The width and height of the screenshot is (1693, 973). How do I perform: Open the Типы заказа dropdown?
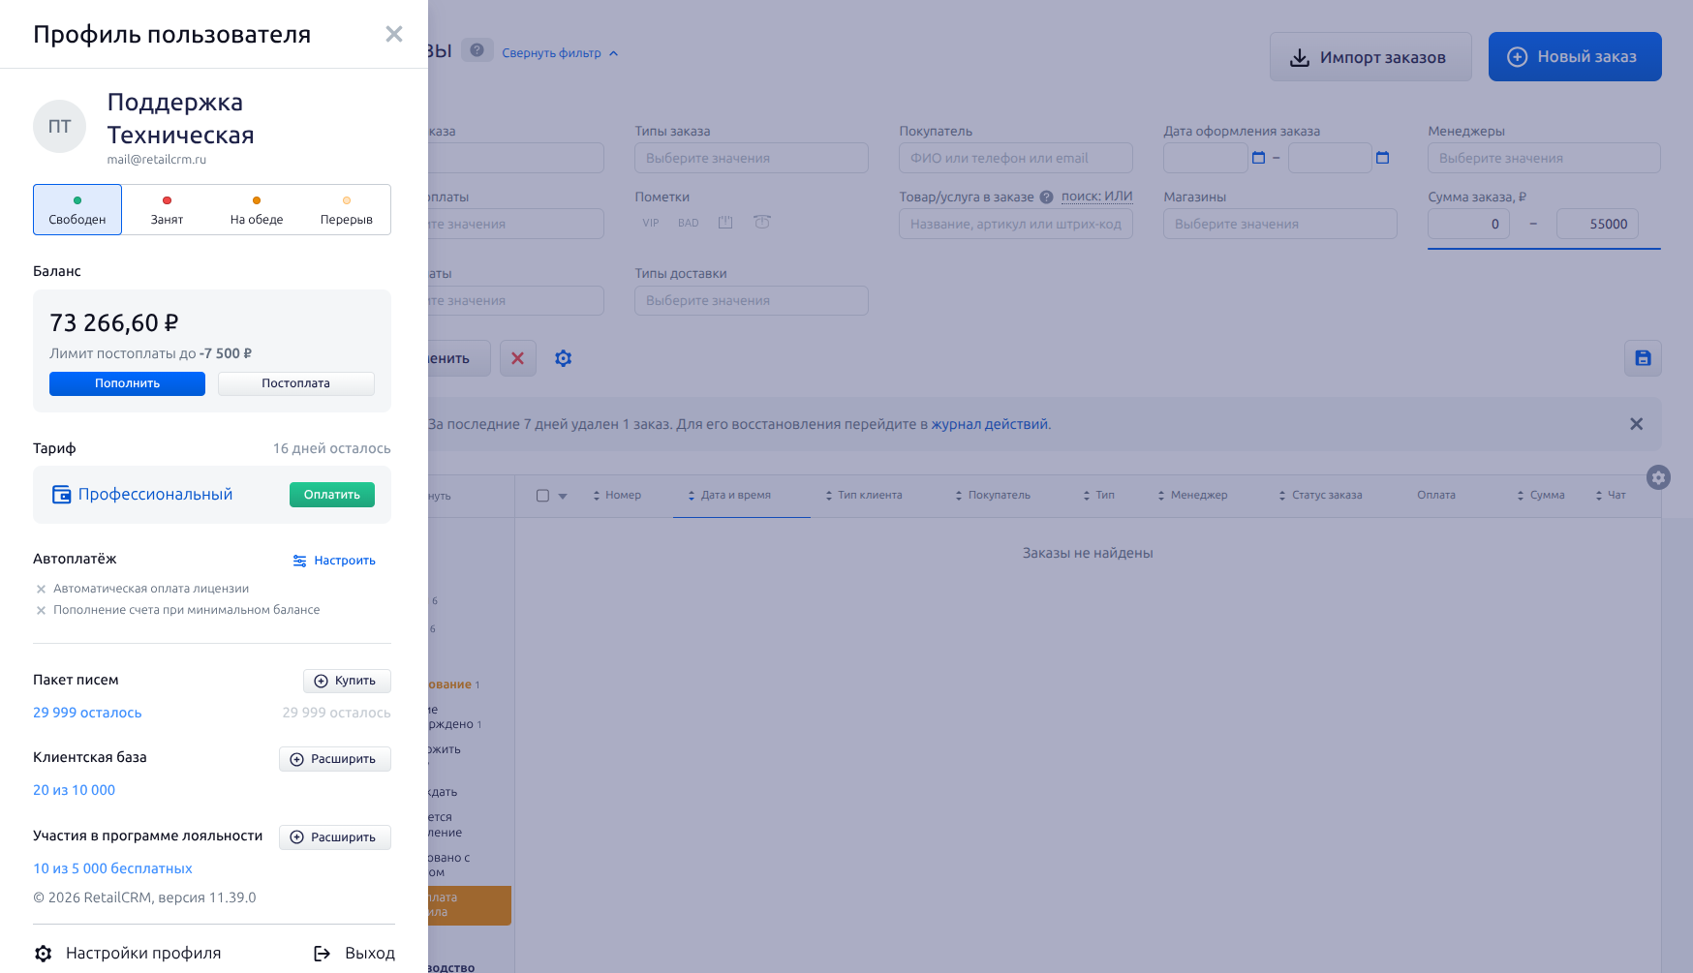point(752,158)
